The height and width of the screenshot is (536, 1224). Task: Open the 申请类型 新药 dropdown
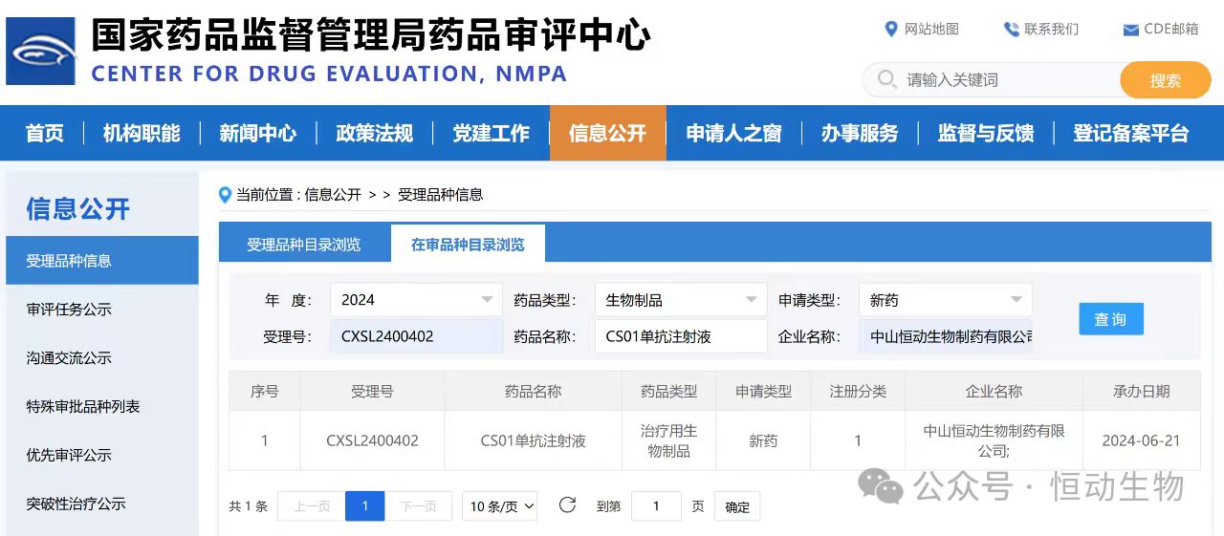click(945, 300)
